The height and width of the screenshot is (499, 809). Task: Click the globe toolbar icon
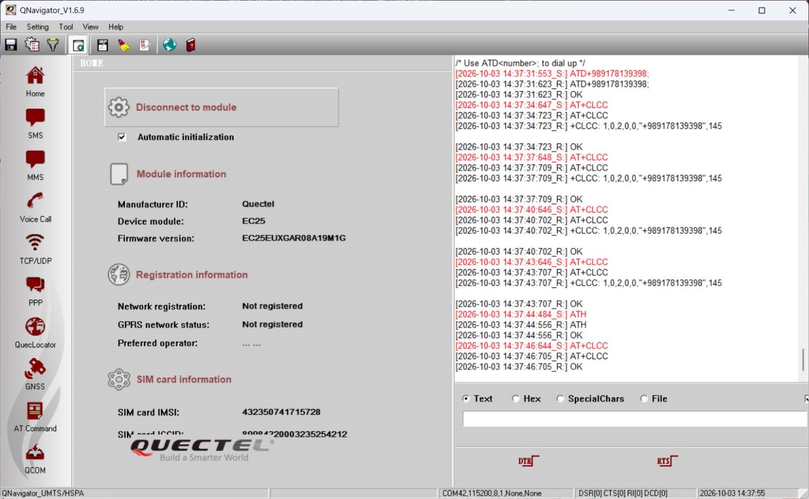tap(170, 45)
